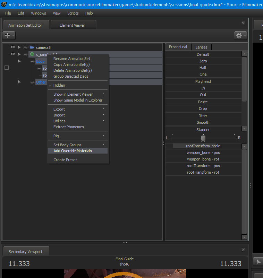Apply the Smooth preset
The height and width of the screenshot is (278, 263).
point(203,122)
